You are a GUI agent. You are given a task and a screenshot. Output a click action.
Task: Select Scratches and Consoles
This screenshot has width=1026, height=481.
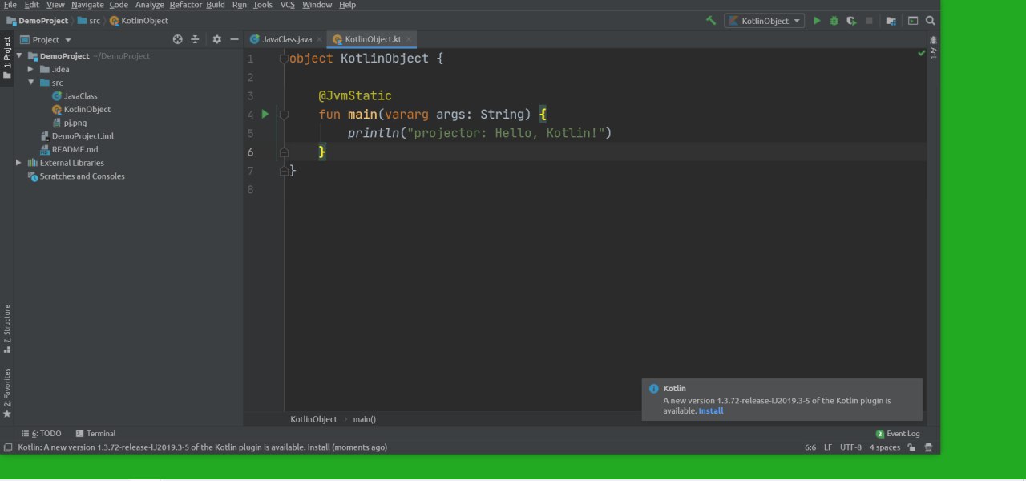tap(76, 176)
